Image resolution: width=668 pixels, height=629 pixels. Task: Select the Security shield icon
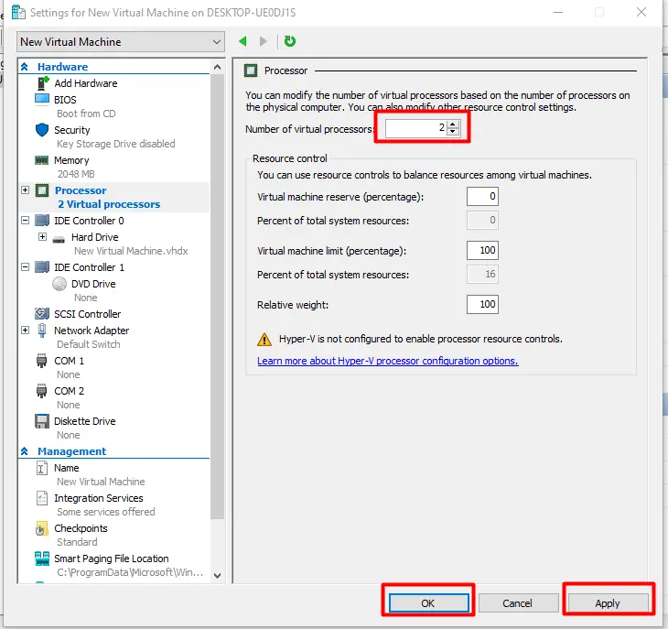click(42, 130)
